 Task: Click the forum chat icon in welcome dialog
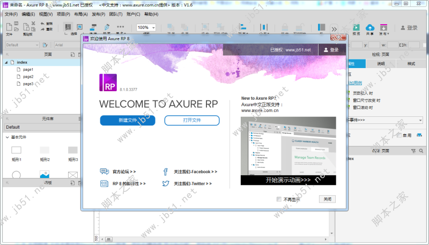104,172
